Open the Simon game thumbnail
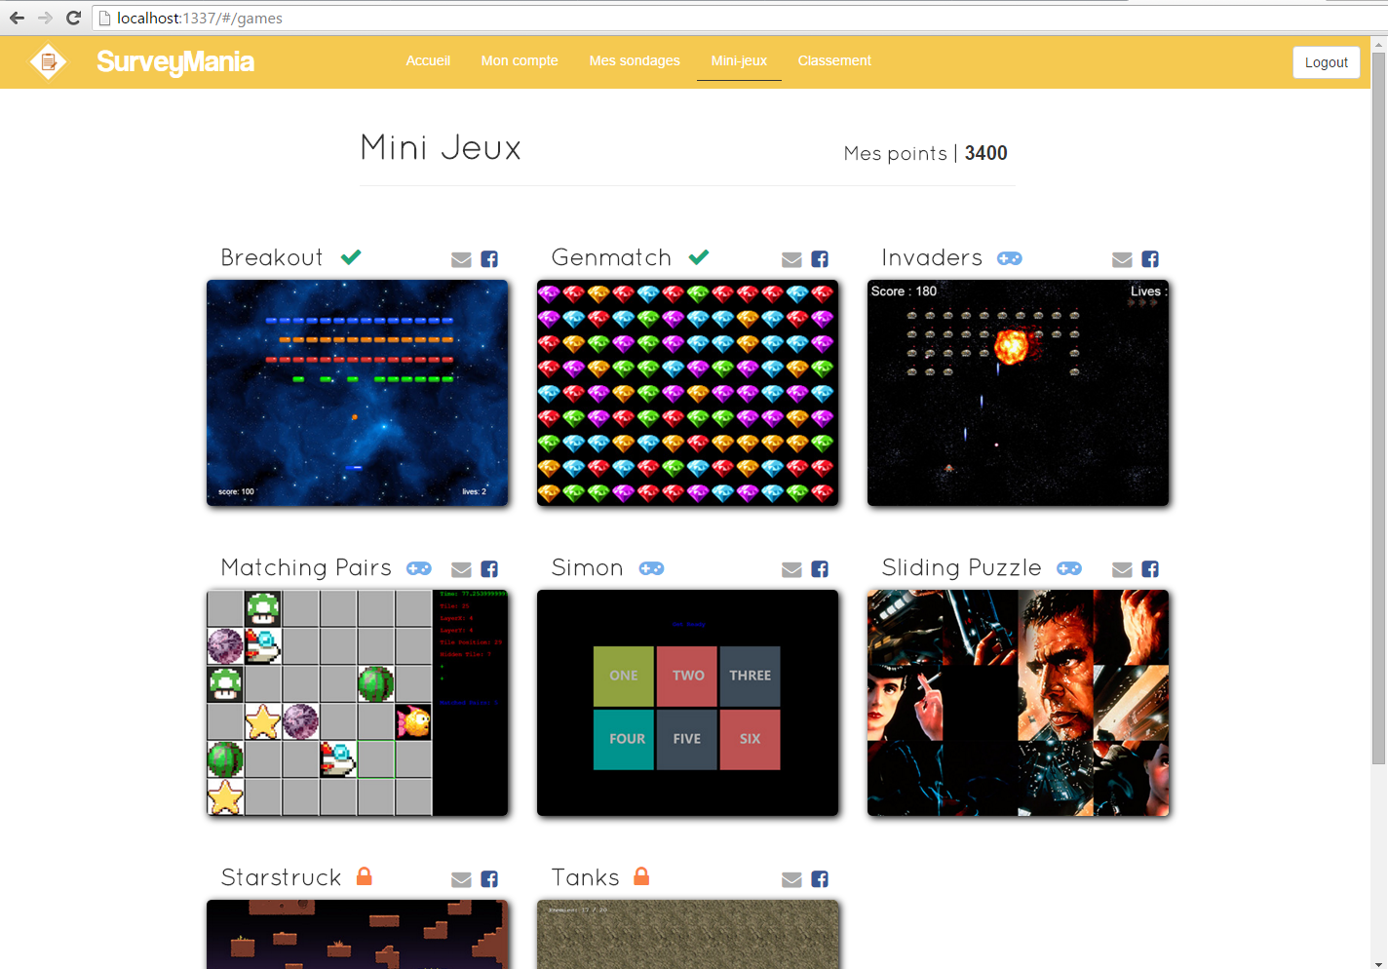The image size is (1388, 969). [x=688, y=703]
